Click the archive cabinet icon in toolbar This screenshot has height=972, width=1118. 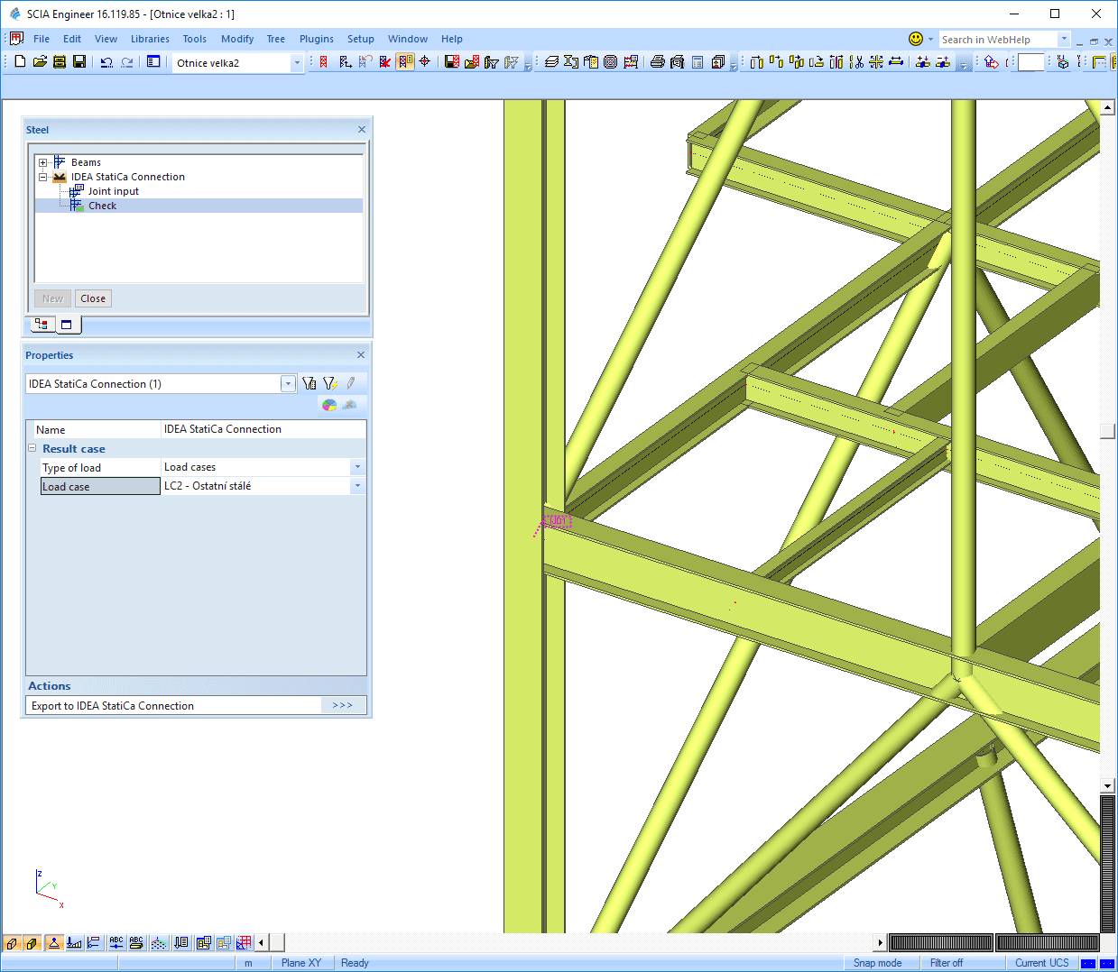[60, 62]
